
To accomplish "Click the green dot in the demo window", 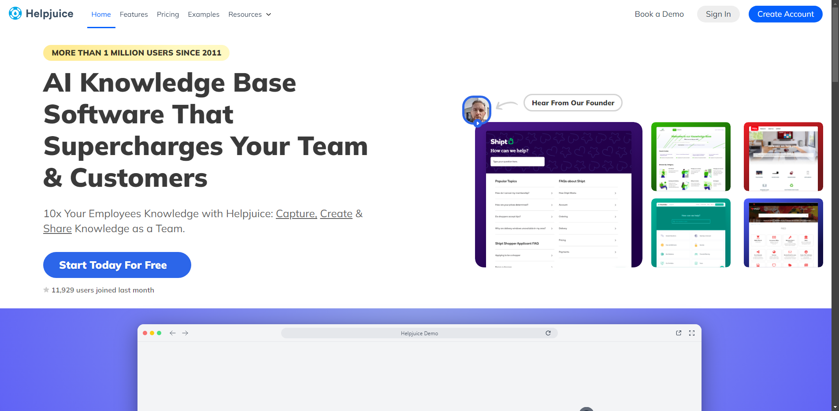I will 159,333.
